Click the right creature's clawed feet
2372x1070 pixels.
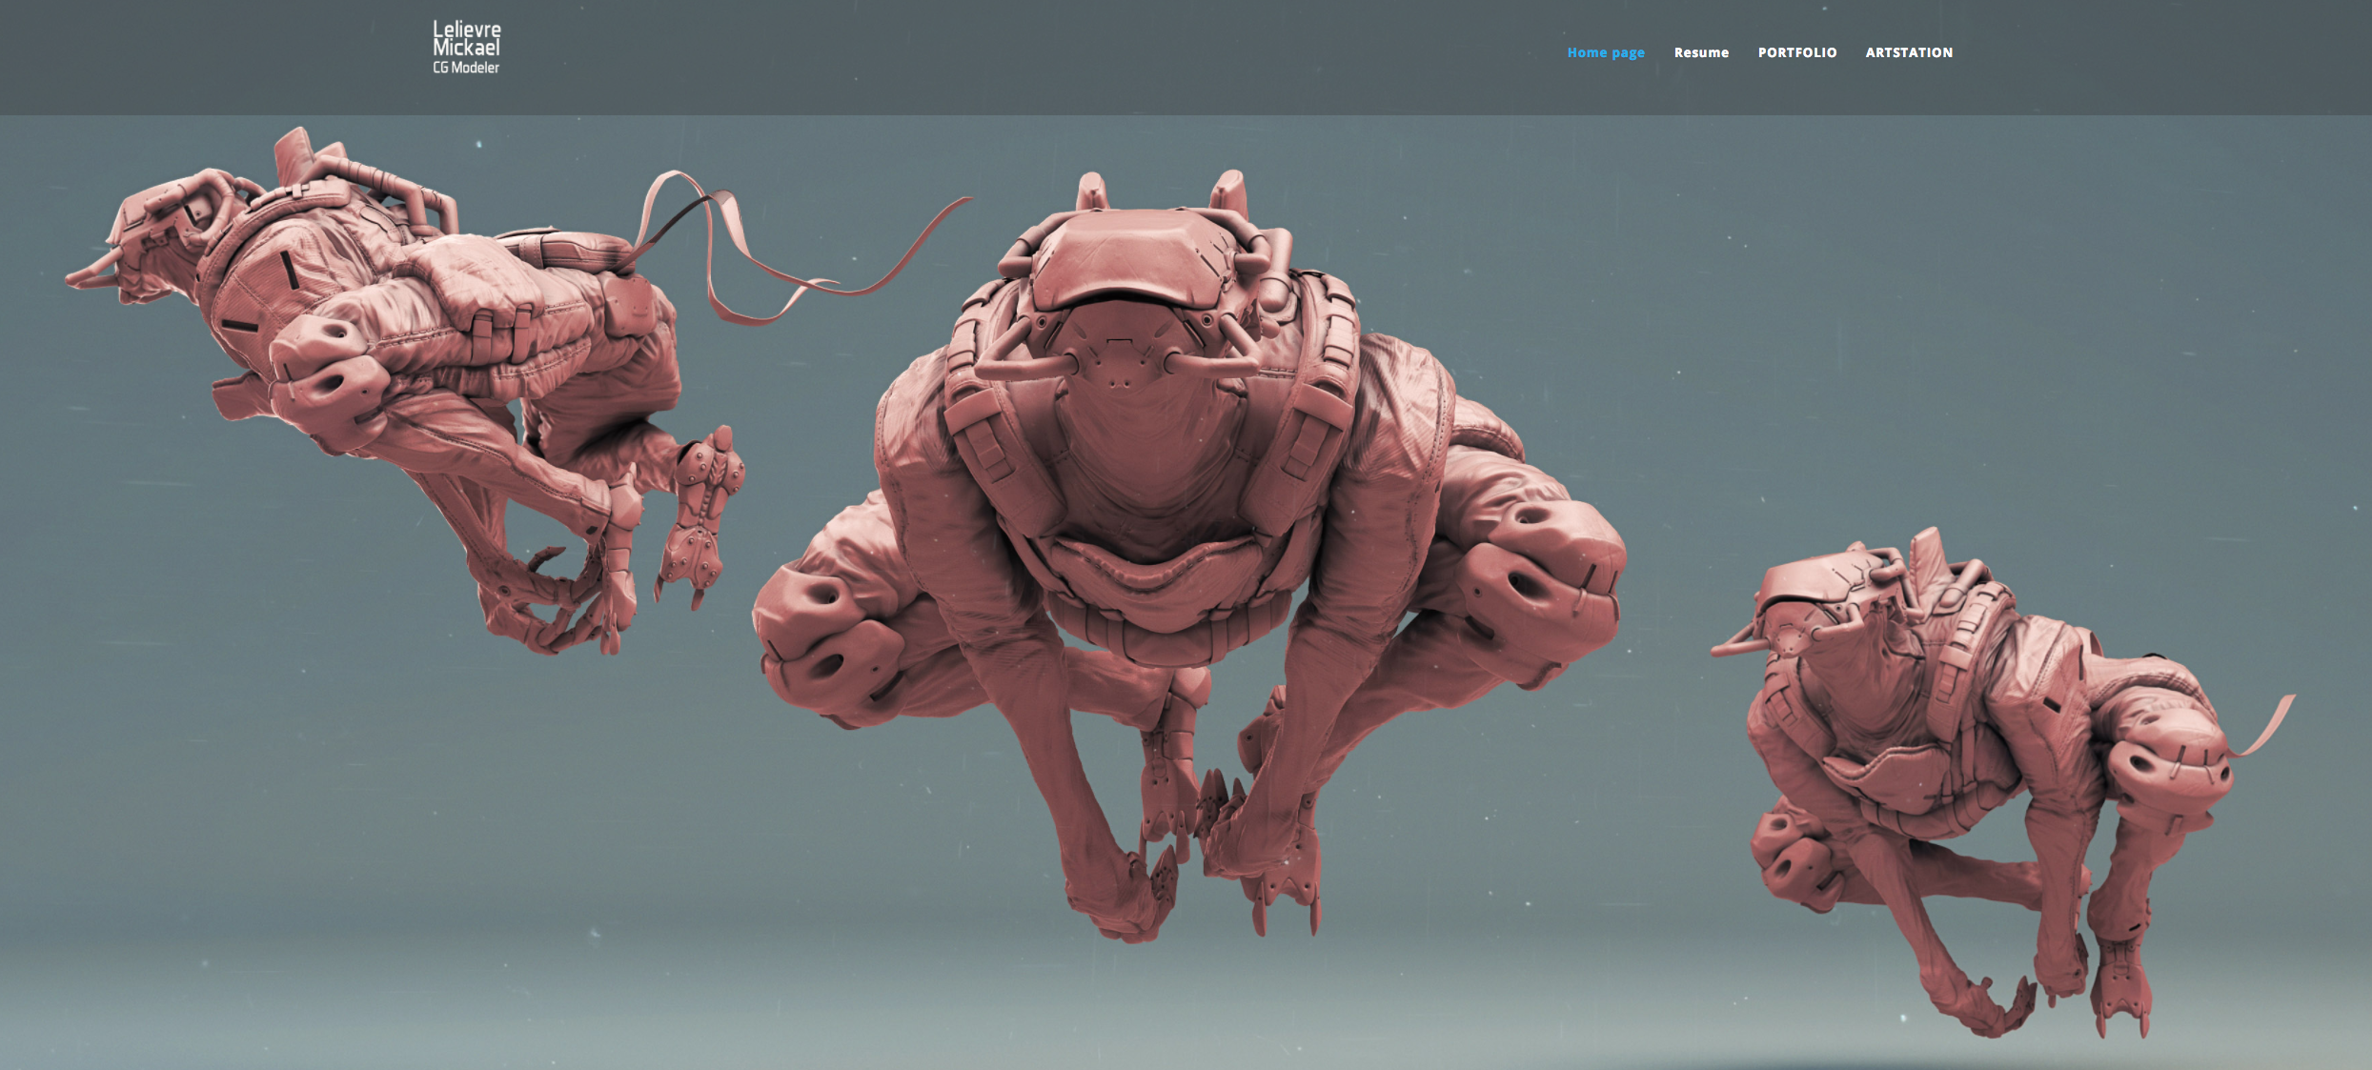click(2120, 996)
